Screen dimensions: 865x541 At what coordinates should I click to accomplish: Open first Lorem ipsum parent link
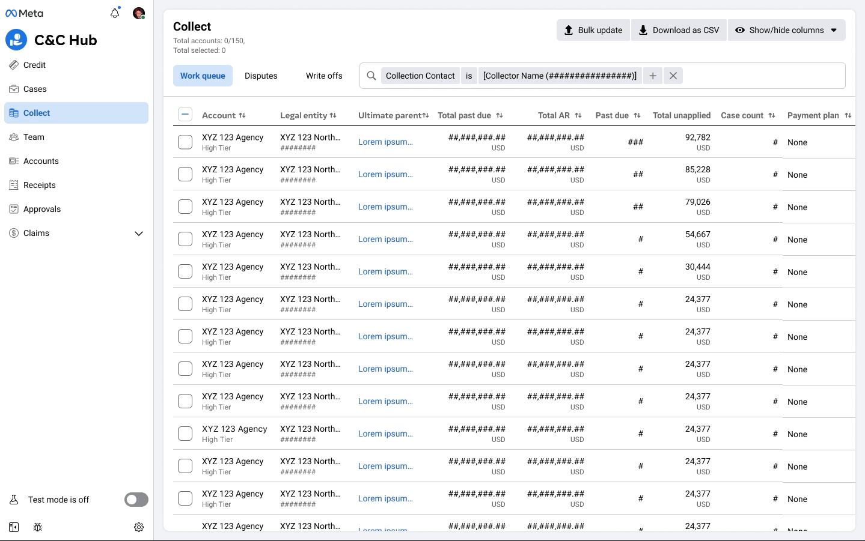coord(385,142)
